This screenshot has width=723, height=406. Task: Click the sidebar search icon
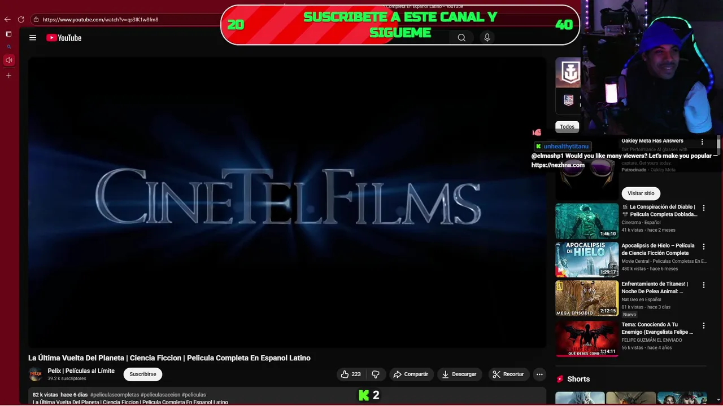coord(8,47)
